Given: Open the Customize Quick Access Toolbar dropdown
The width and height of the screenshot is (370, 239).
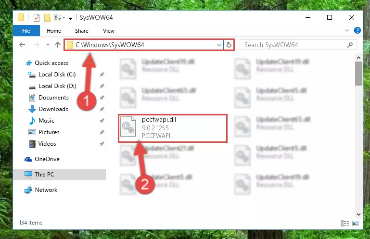Looking at the screenshot, I should click(70, 18).
